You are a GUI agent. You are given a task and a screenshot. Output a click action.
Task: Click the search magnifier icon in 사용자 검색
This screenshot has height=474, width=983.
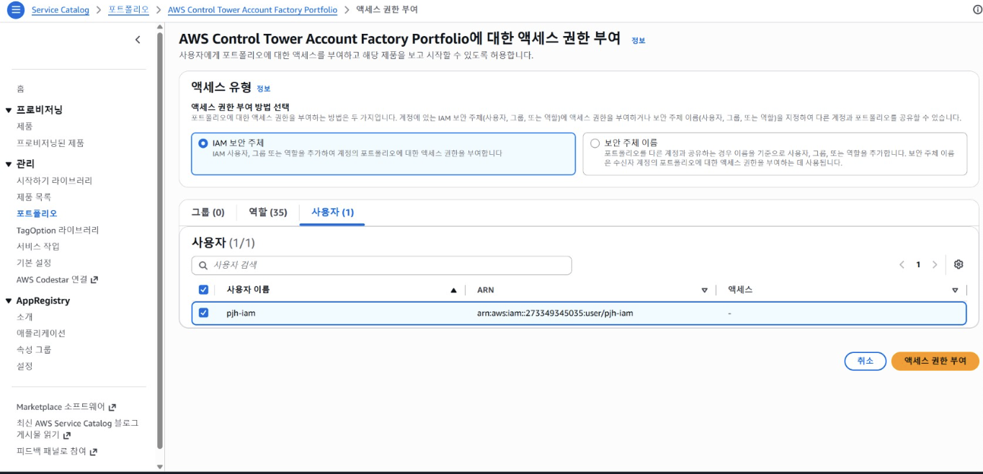(x=203, y=265)
